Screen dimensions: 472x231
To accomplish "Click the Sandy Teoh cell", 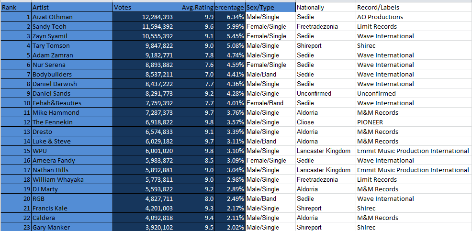I will [x=72, y=26].
